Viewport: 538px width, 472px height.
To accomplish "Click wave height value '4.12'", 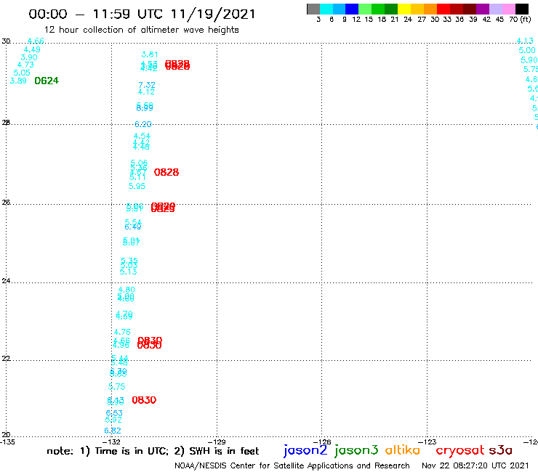I will [147, 92].
